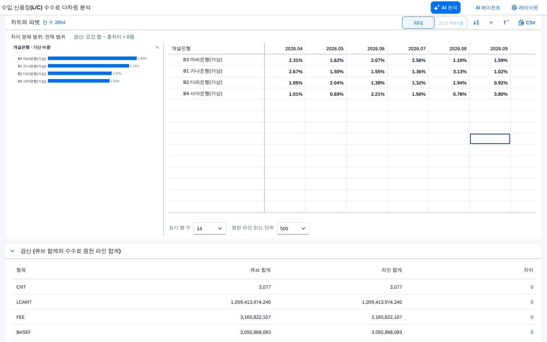Screen dimensions: 547x342
Task: Open 레이아웃 settings with the gear icon
Action: pos(525,8)
